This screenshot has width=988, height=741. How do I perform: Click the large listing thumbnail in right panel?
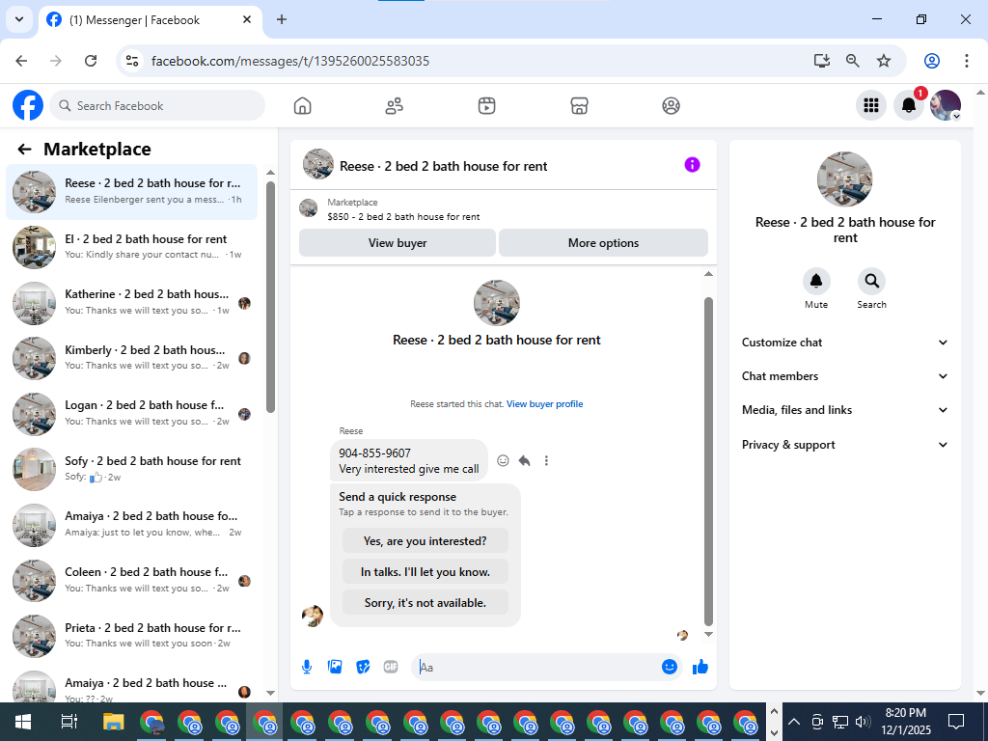point(844,178)
